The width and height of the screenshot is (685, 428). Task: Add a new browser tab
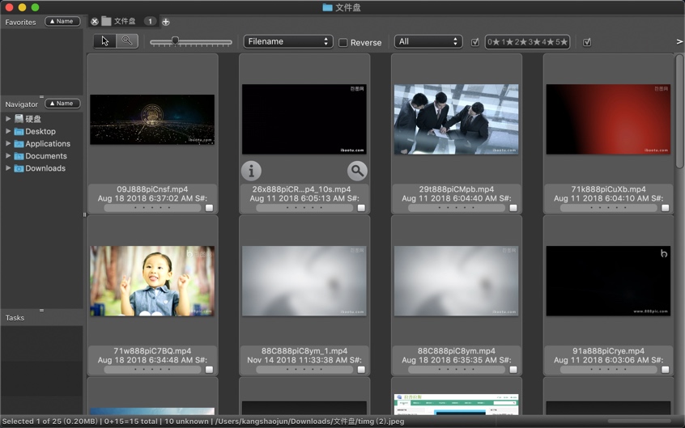tap(165, 21)
